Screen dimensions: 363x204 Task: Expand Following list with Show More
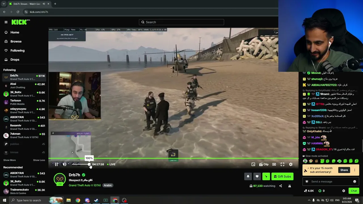tap(9, 160)
